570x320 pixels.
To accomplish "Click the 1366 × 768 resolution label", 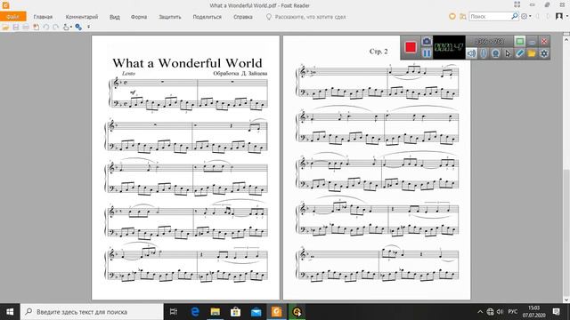I will tap(489, 42).
